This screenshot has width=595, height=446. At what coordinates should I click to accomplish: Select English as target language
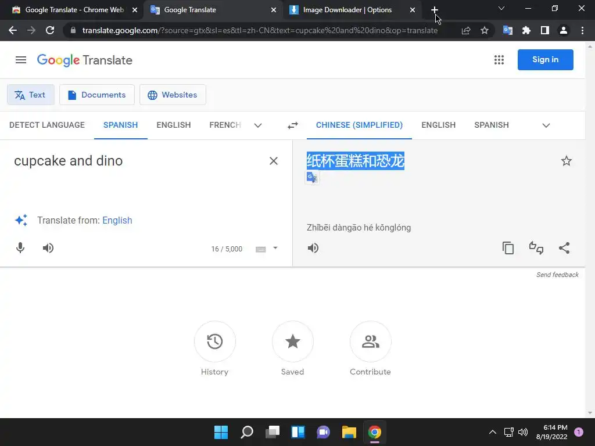tap(438, 125)
